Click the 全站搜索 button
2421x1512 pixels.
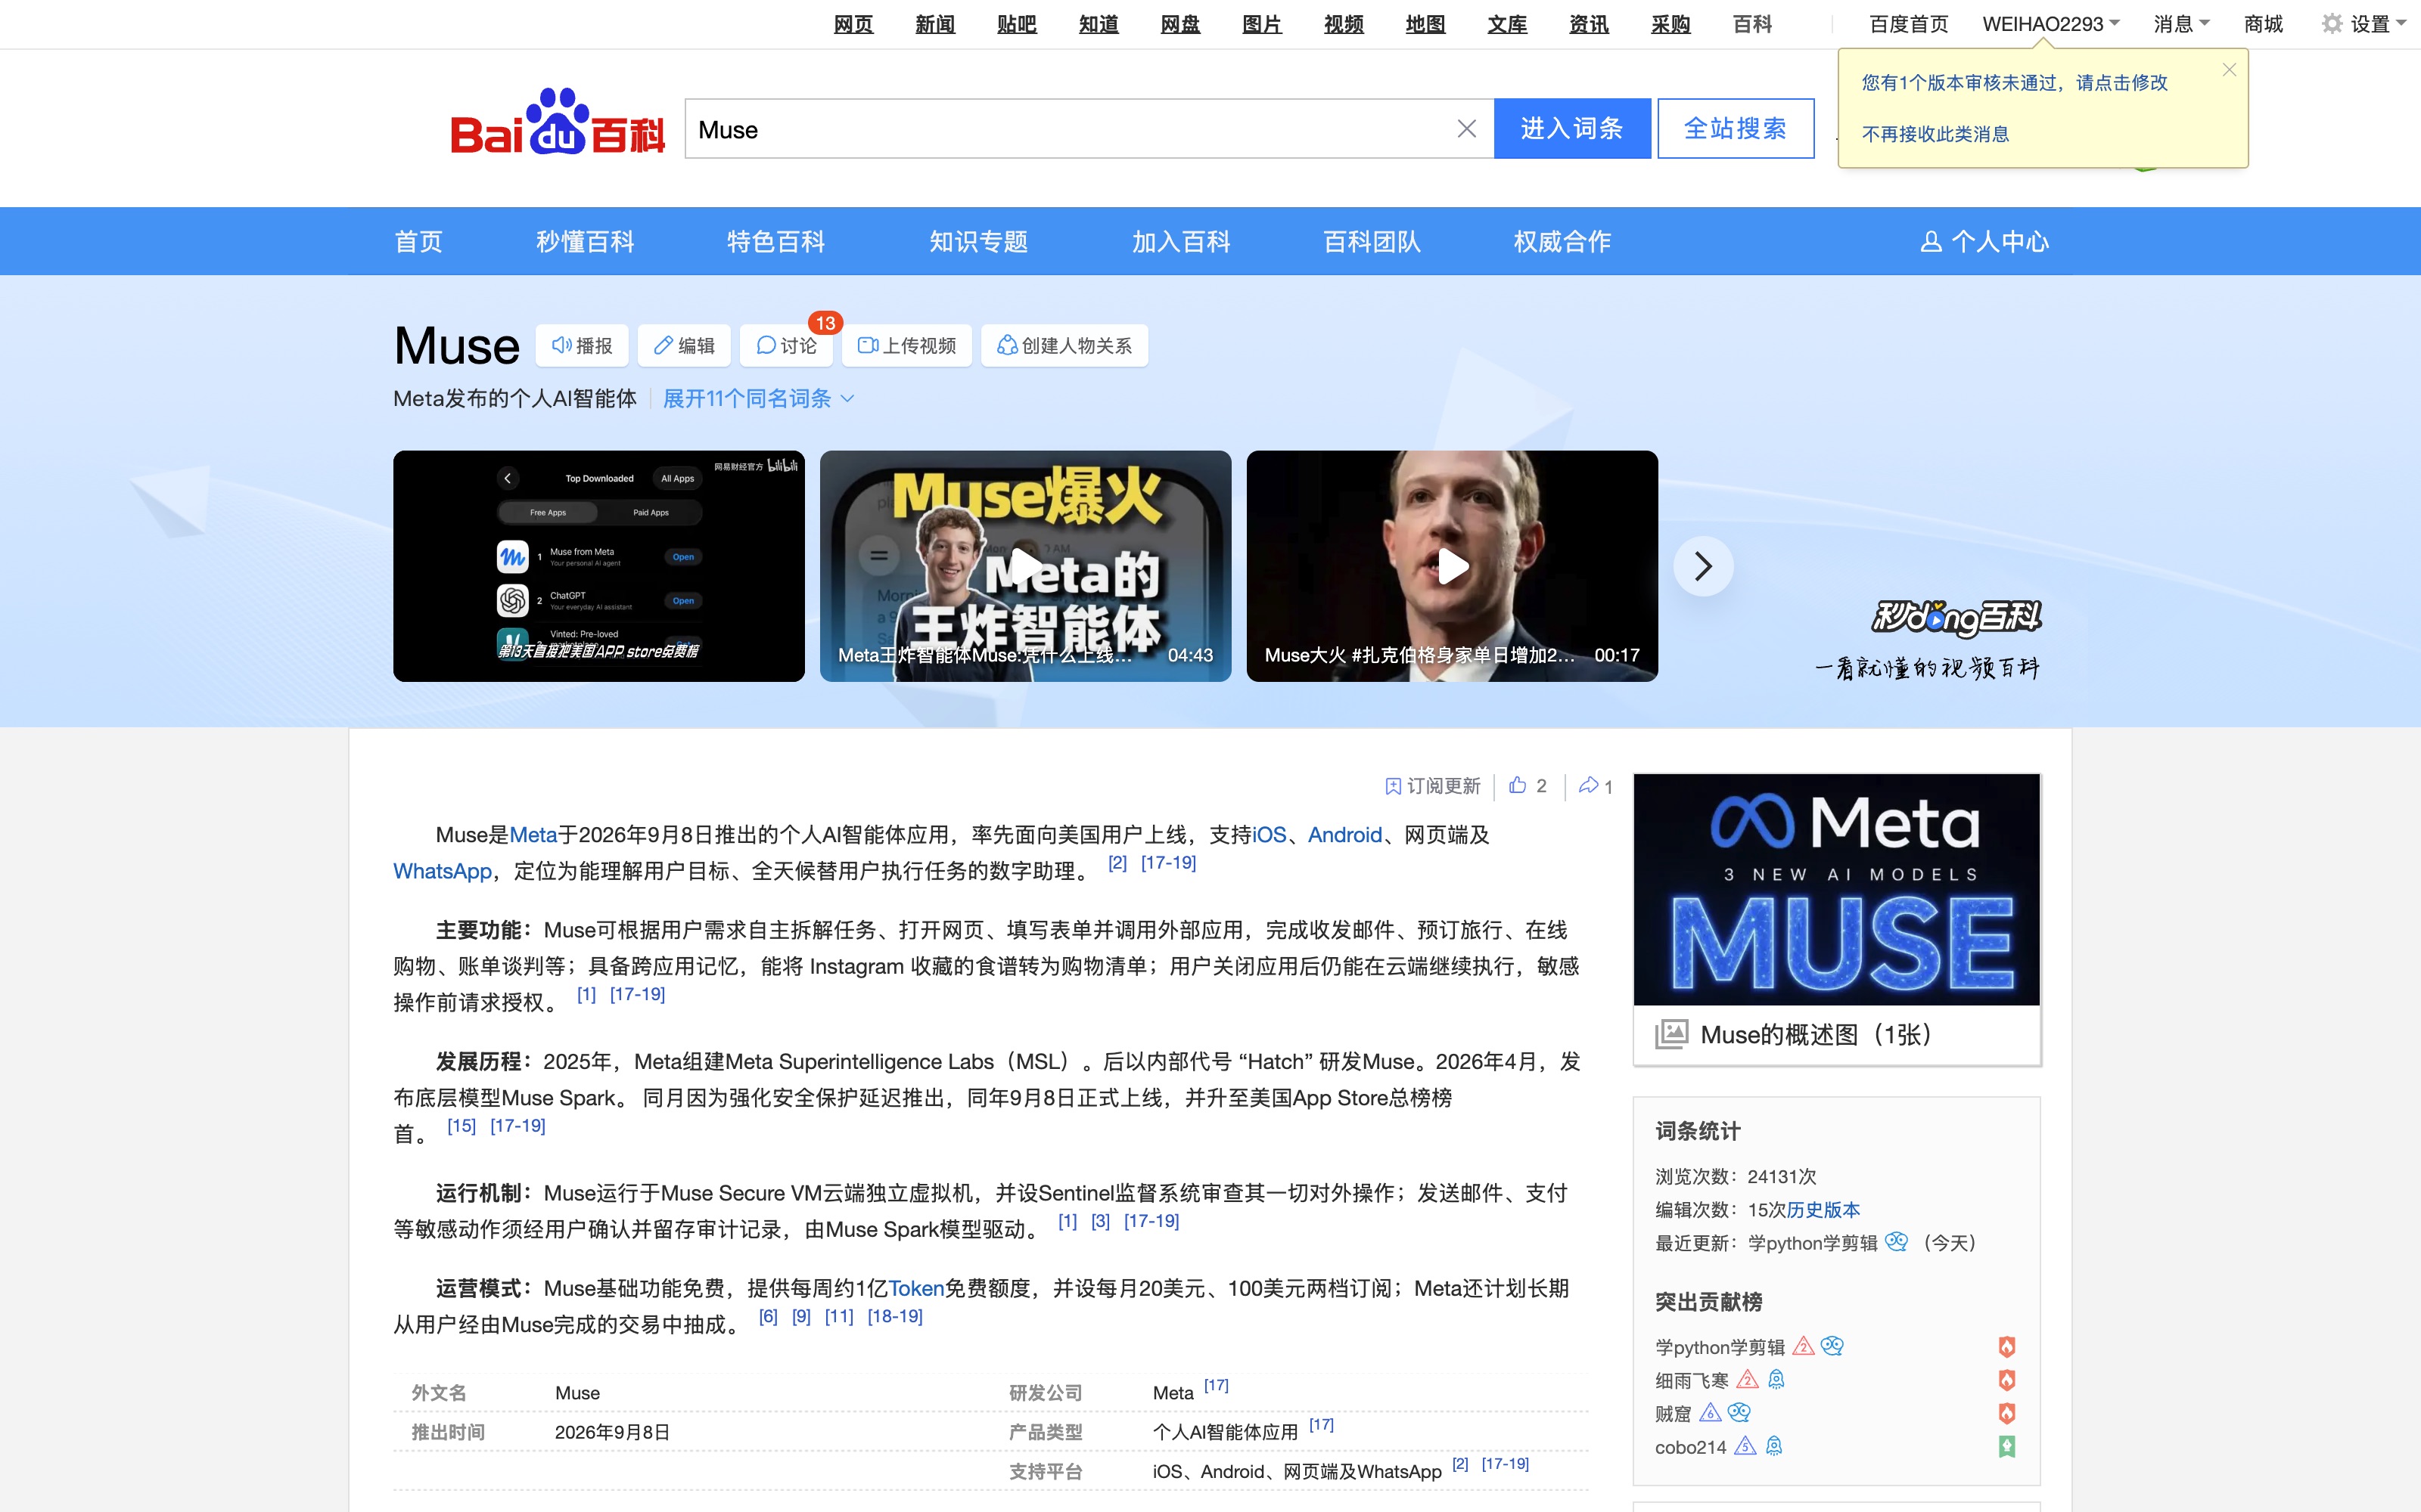click(1736, 128)
